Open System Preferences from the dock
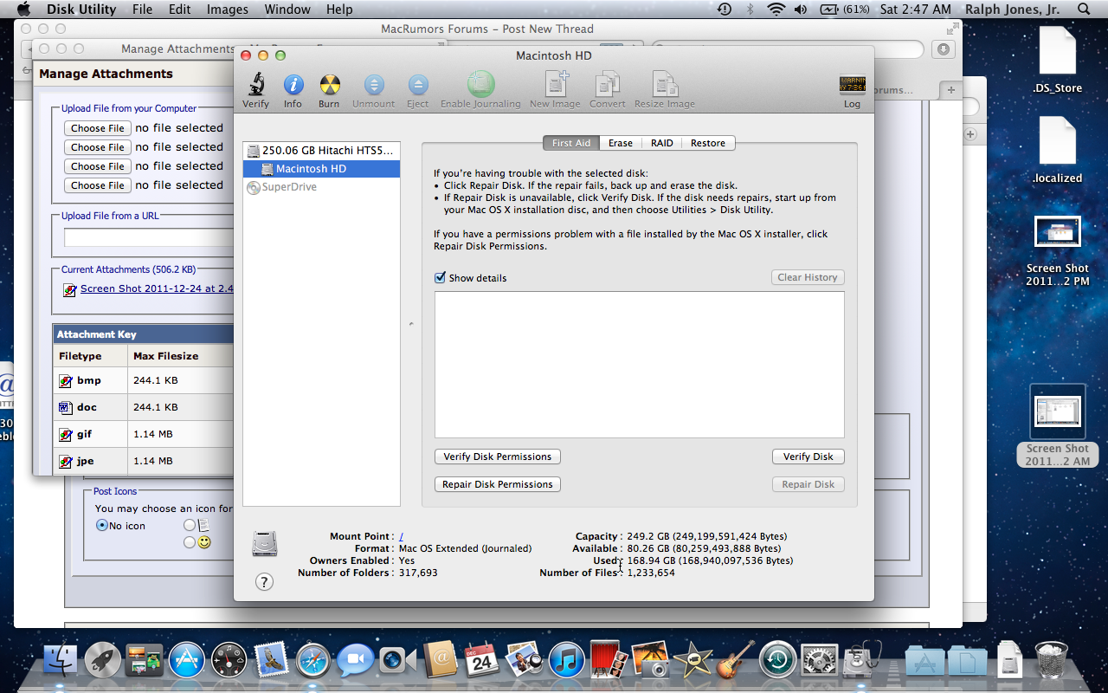Viewport: 1108px width, 693px height. pos(819,660)
